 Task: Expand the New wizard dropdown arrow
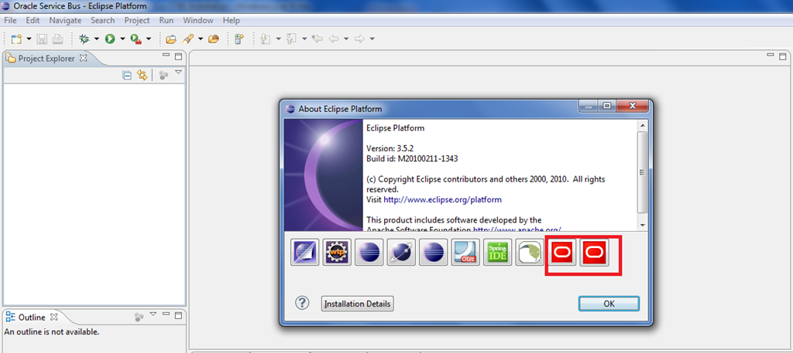29,39
